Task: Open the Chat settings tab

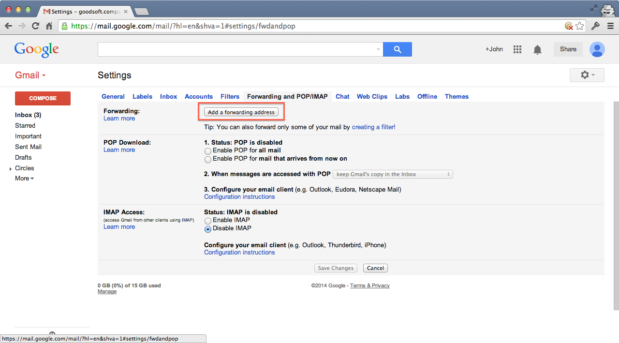Action: (342, 97)
